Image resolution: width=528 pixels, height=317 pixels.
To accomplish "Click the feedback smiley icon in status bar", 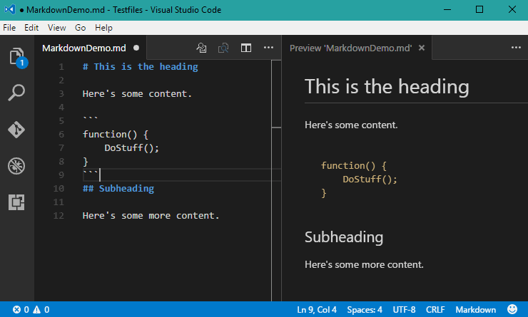I will (x=512, y=310).
